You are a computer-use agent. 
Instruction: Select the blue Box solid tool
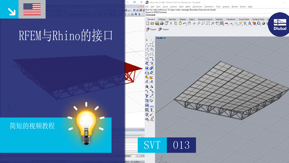point(147,68)
